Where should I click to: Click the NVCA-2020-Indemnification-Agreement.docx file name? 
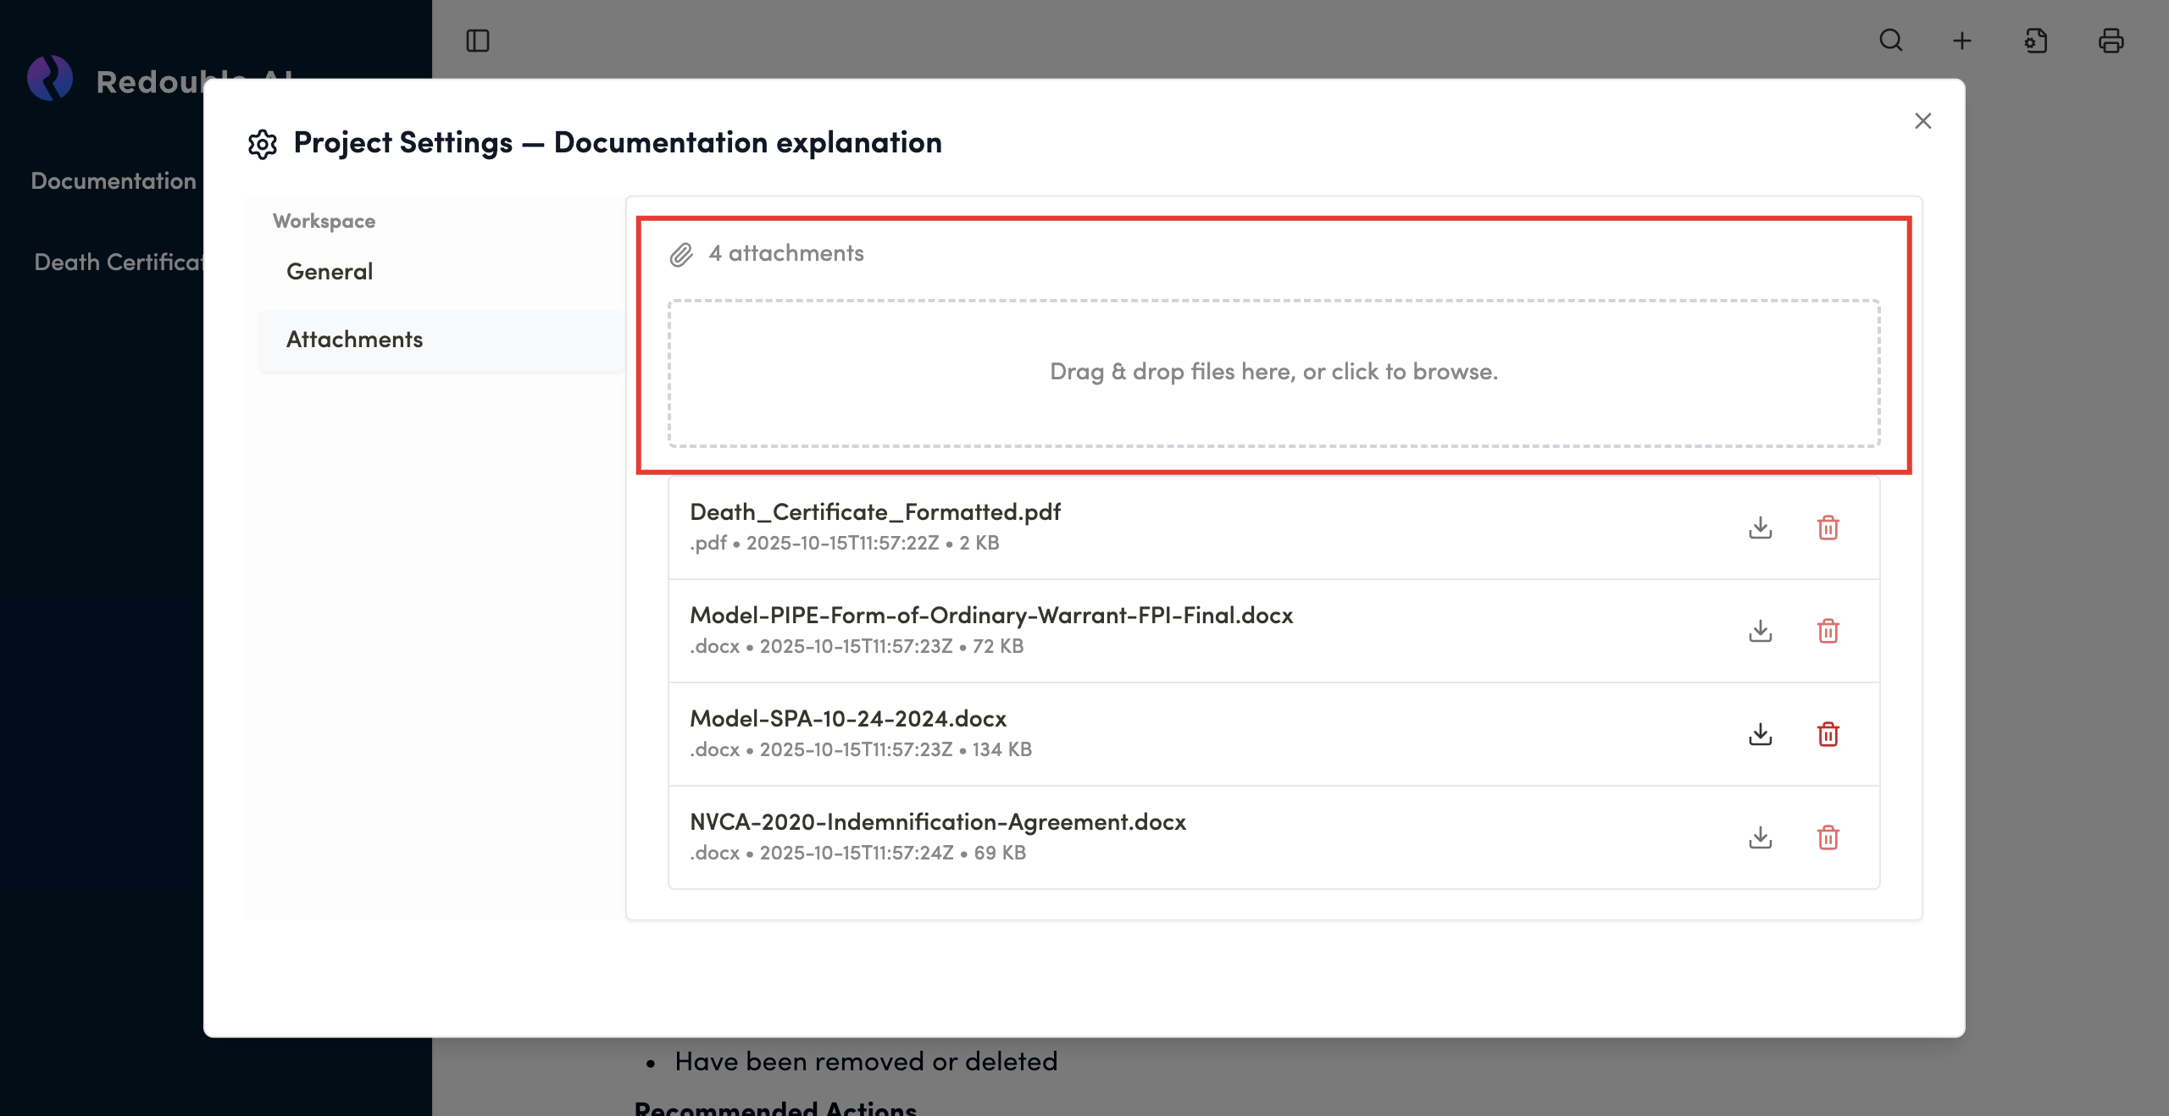tap(937, 822)
